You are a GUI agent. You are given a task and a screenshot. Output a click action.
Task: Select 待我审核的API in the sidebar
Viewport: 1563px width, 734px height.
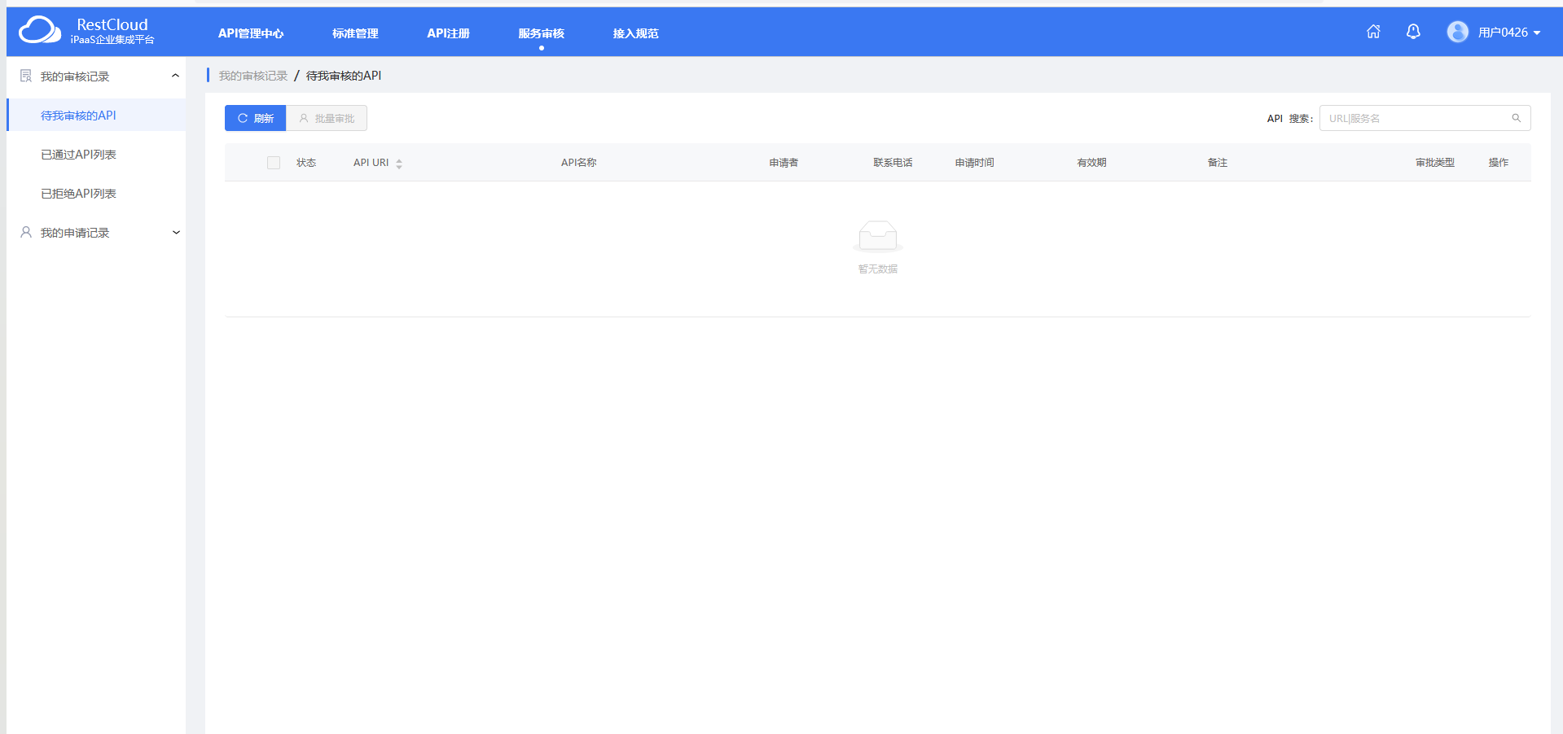coord(96,115)
